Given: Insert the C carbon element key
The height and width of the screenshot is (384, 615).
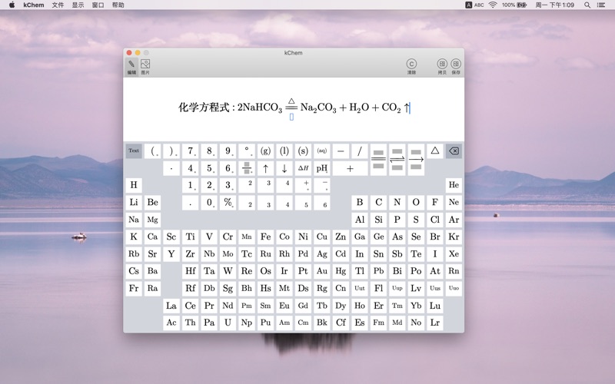Looking at the screenshot, I should tap(378, 202).
